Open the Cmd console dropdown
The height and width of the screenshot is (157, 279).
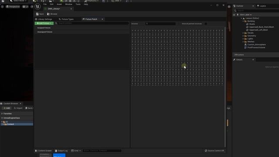tap(76, 151)
